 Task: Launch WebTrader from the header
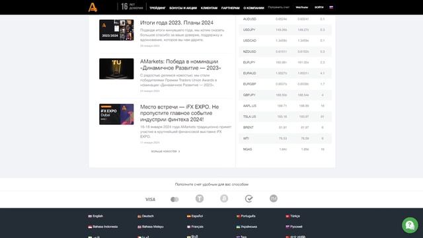pos(301,7)
